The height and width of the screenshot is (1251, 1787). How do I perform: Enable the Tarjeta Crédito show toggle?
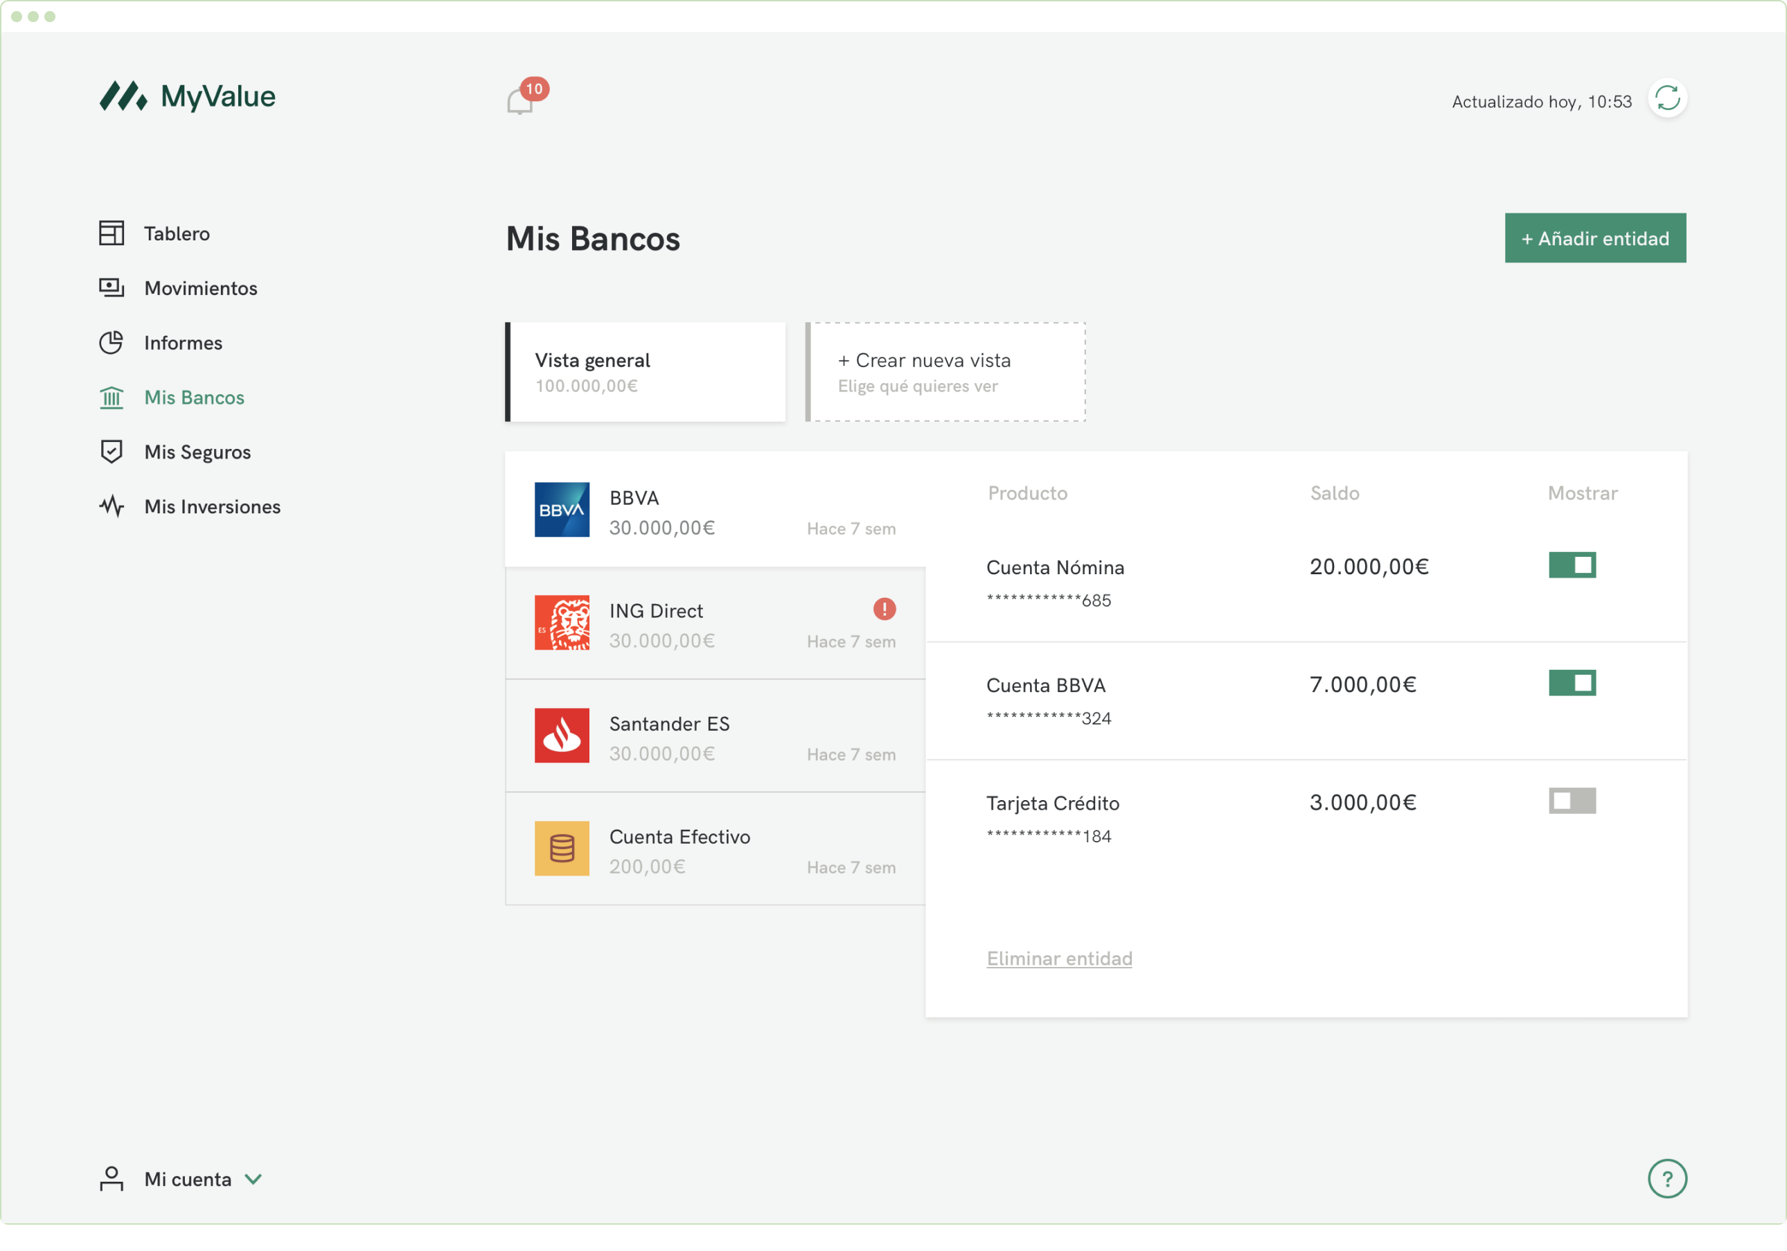(x=1572, y=800)
